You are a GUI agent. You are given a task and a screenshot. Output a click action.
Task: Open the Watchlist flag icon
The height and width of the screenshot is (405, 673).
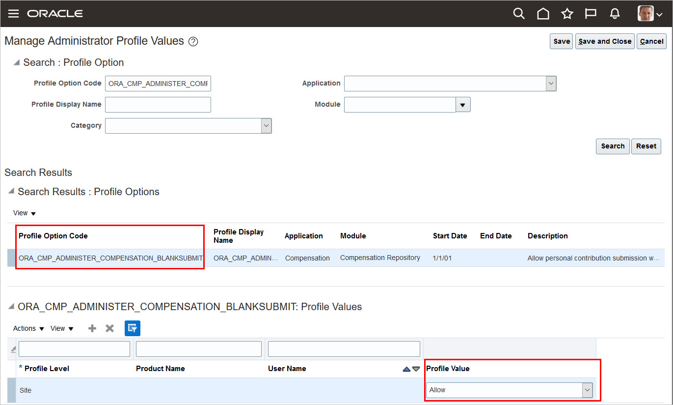pyautogui.click(x=591, y=14)
